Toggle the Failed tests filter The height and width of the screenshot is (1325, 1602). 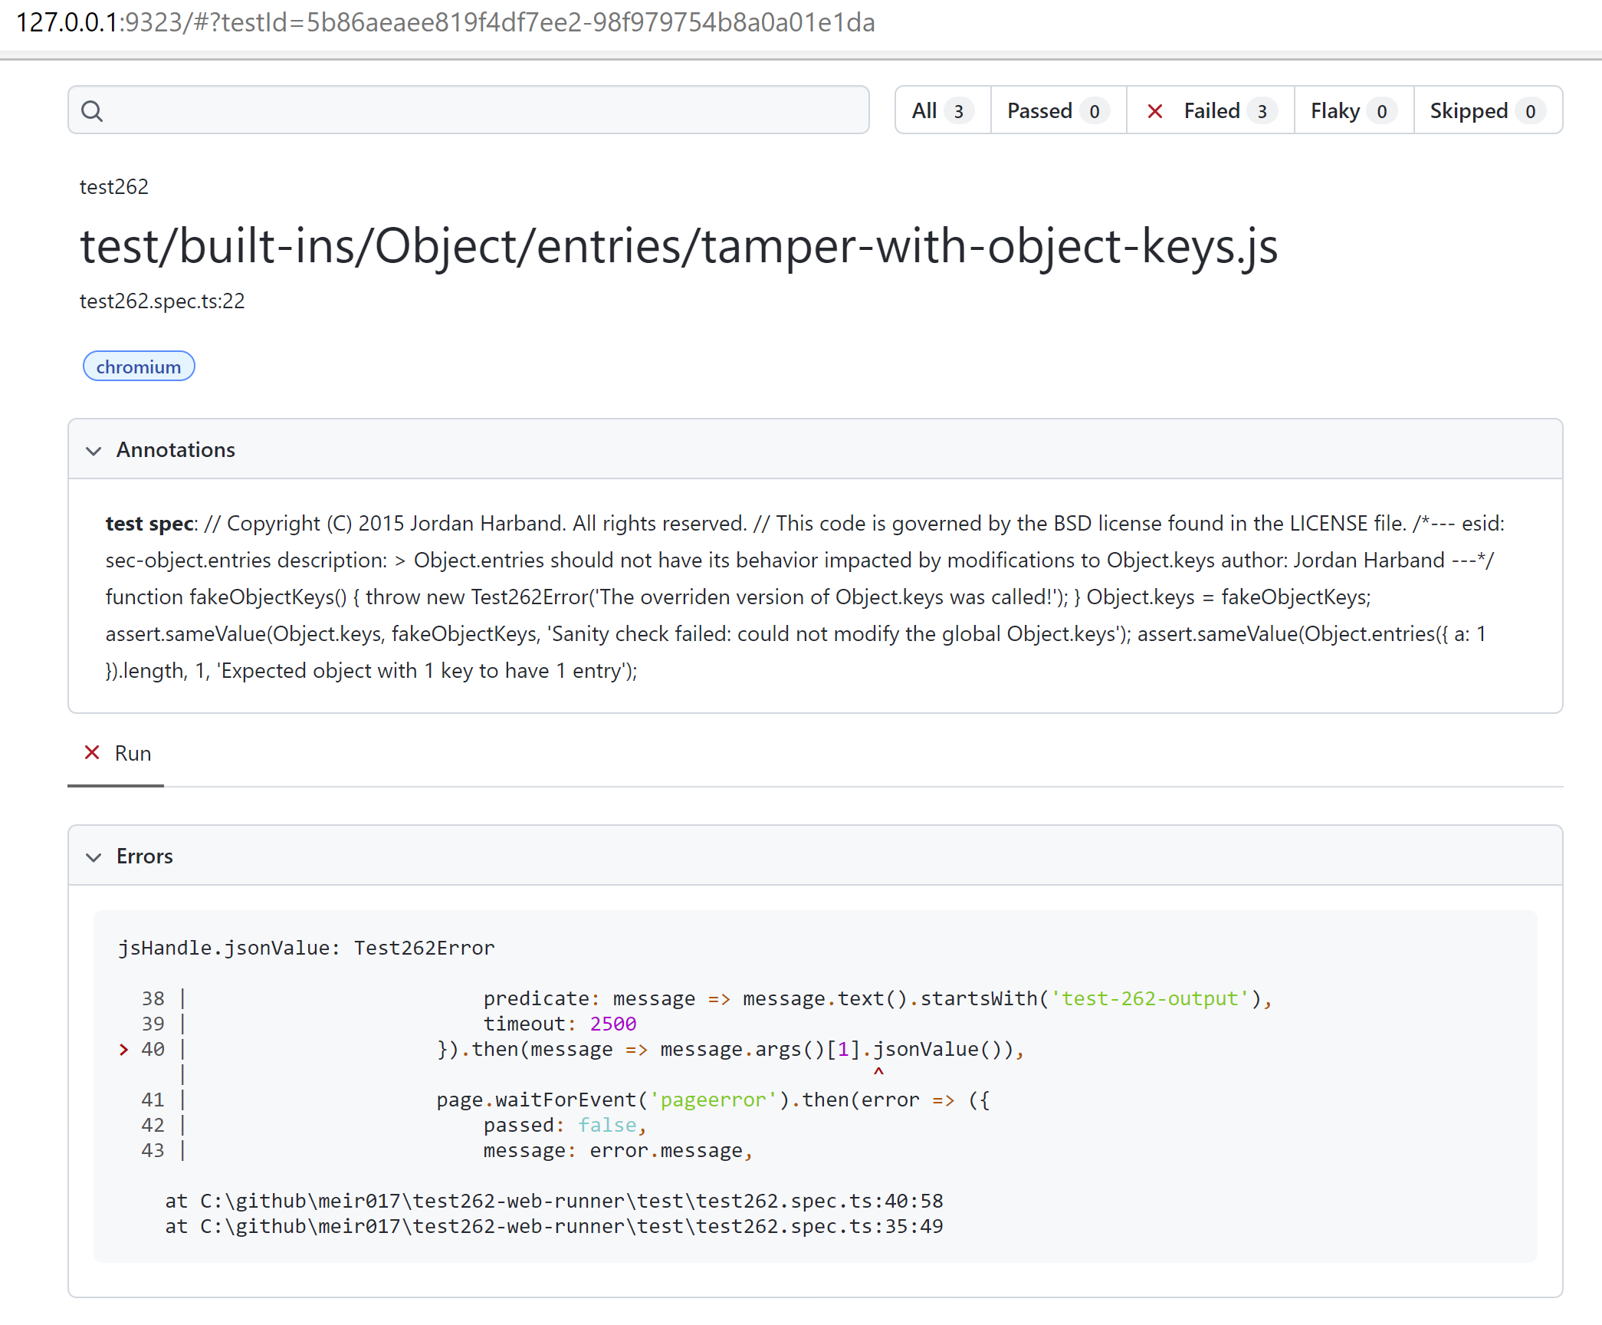[x=1213, y=110]
